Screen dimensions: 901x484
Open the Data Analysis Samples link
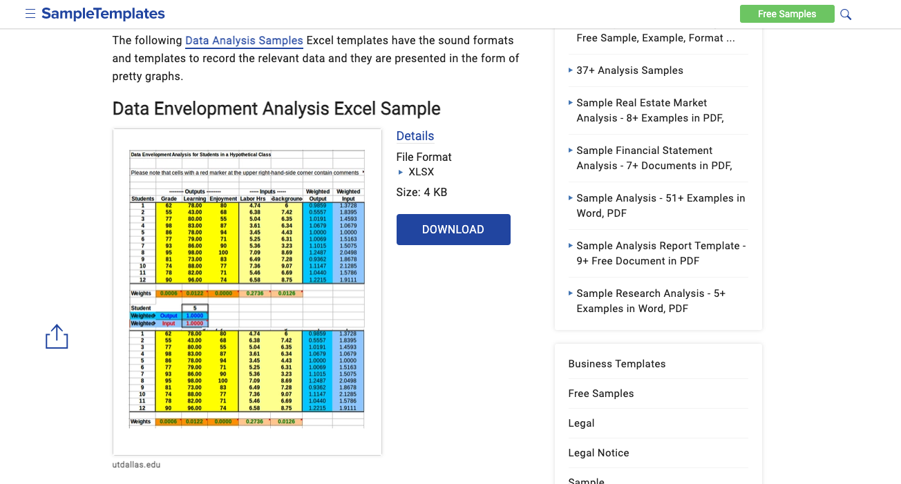pos(244,40)
